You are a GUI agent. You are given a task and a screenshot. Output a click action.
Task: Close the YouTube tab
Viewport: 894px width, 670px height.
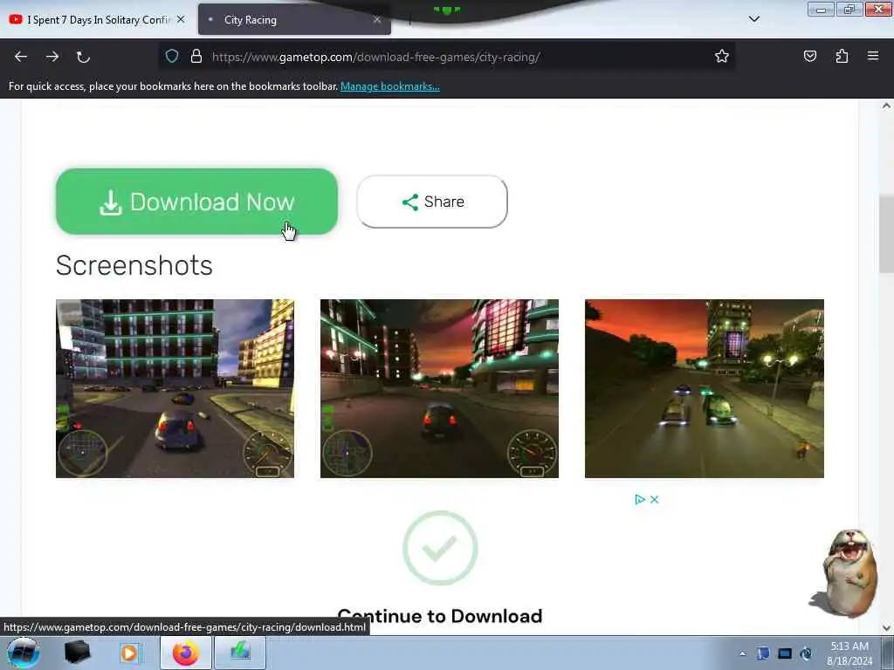181,19
